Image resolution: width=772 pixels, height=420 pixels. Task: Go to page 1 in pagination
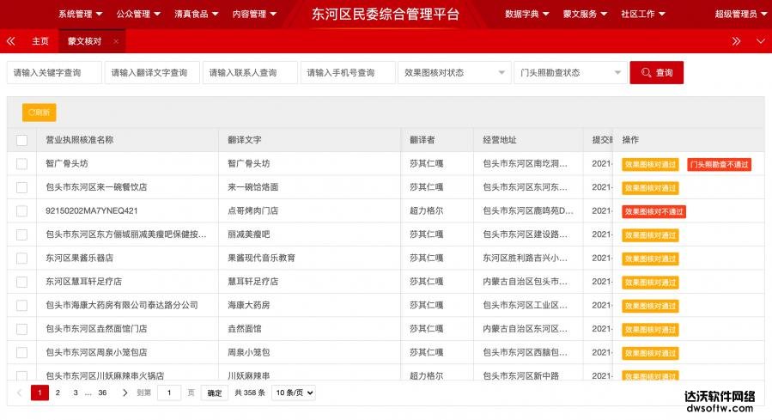pyautogui.click(x=40, y=393)
